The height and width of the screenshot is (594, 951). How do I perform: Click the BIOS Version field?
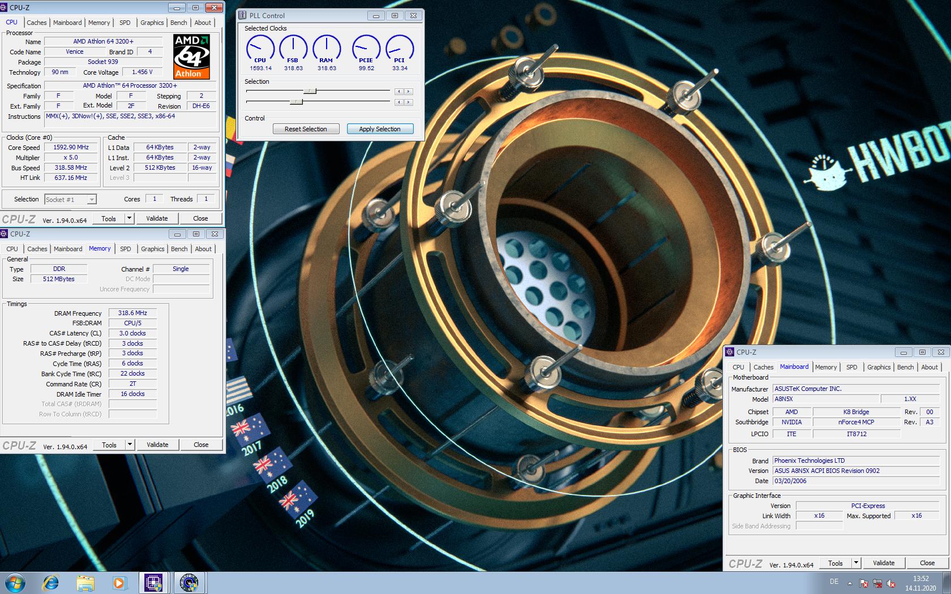pyautogui.click(x=856, y=471)
